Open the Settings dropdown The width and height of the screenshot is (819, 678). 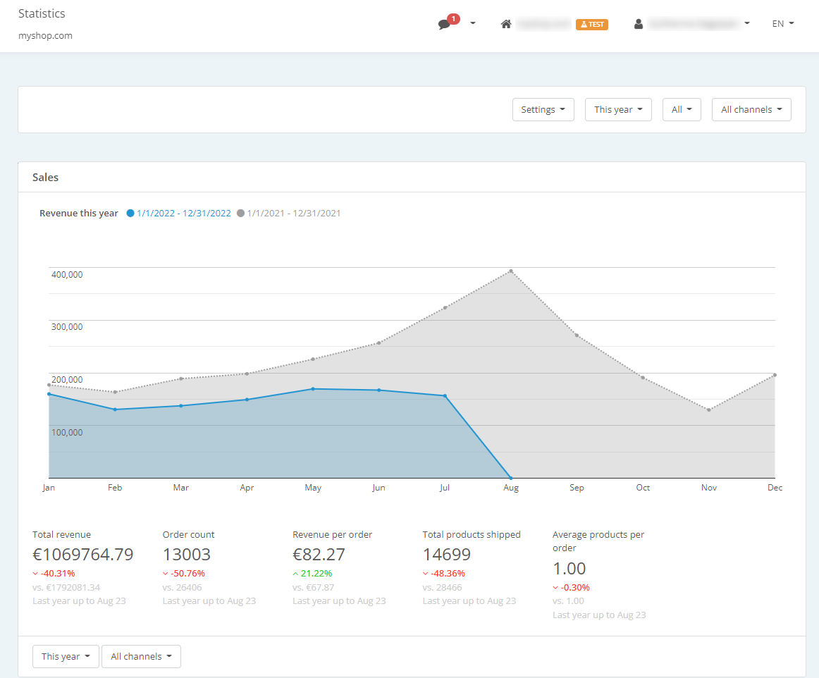[543, 110]
